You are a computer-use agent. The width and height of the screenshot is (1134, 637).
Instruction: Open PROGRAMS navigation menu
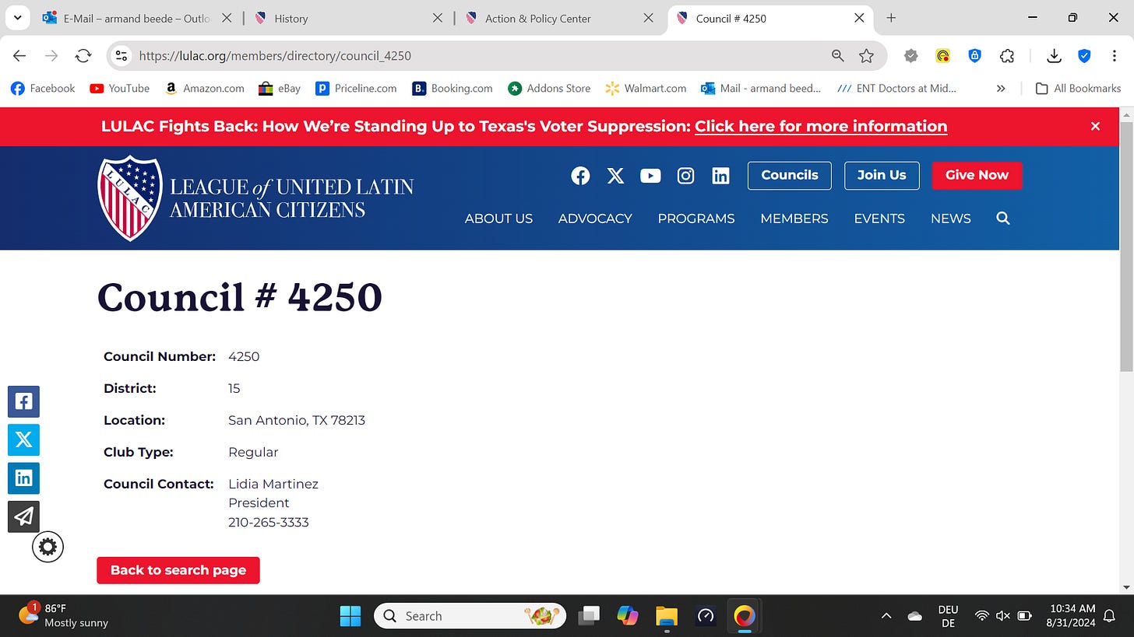[696, 219]
